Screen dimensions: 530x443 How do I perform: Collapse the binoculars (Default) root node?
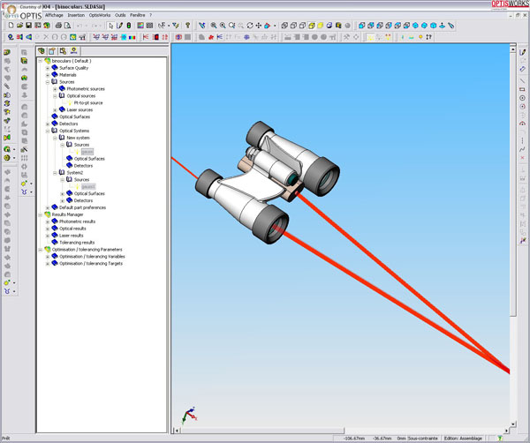(41, 61)
